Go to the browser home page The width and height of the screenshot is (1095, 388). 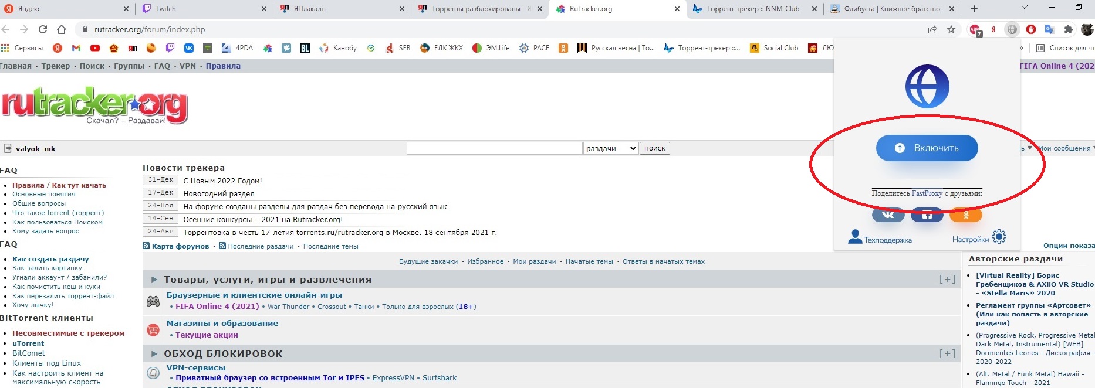click(x=62, y=29)
